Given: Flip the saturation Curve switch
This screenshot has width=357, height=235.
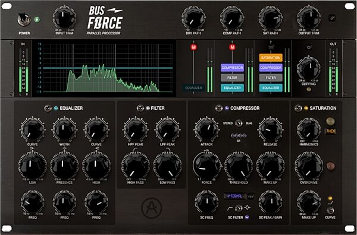Looking at the screenshot, I should tap(330, 210).
